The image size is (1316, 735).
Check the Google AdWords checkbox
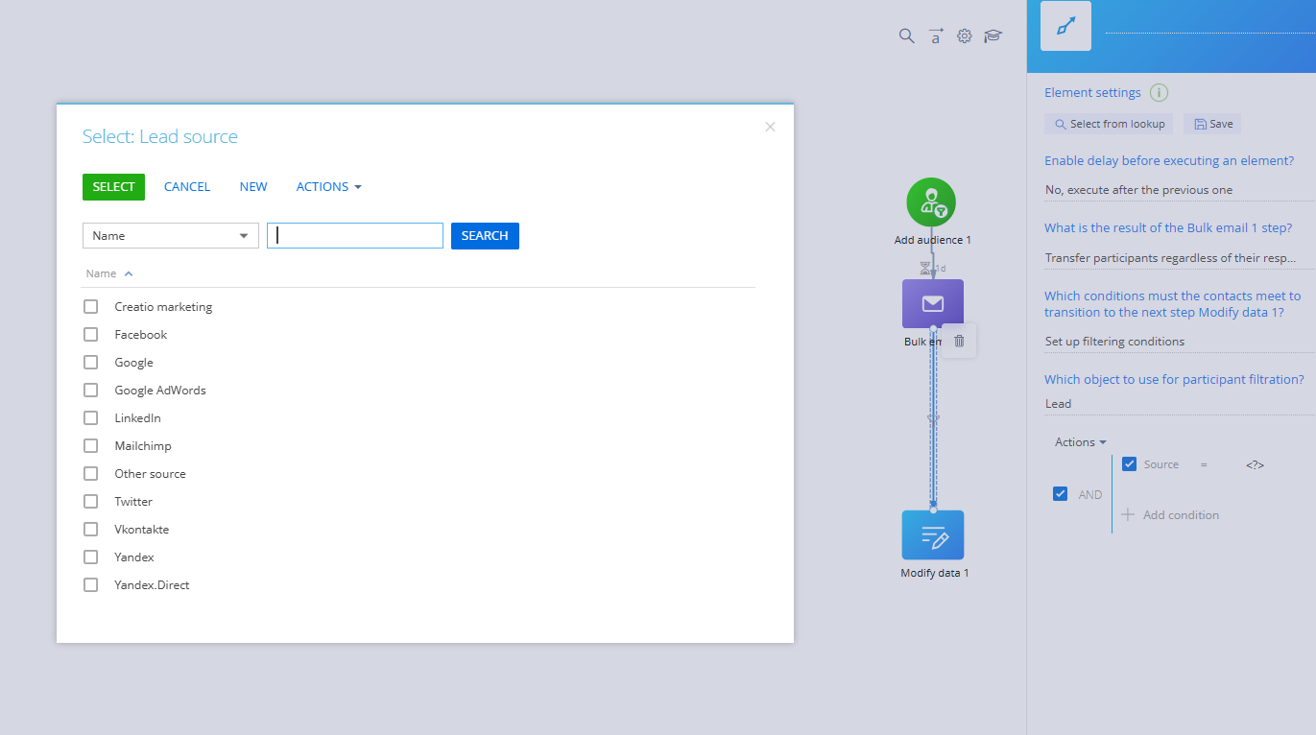pyautogui.click(x=91, y=391)
